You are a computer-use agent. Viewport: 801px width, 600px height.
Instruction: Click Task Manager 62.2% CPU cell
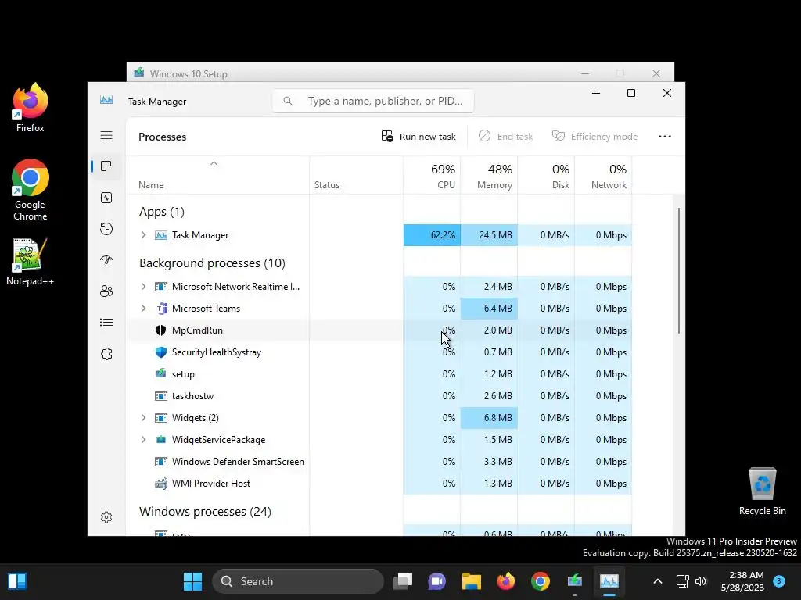click(x=432, y=234)
